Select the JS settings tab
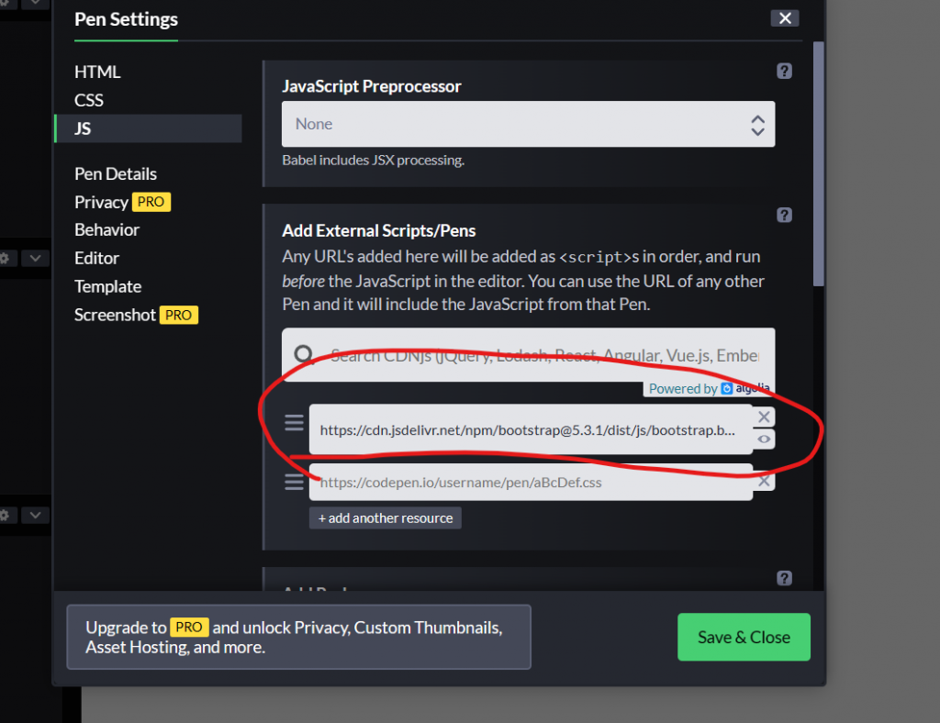The height and width of the screenshot is (723, 940). [x=148, y=128]
